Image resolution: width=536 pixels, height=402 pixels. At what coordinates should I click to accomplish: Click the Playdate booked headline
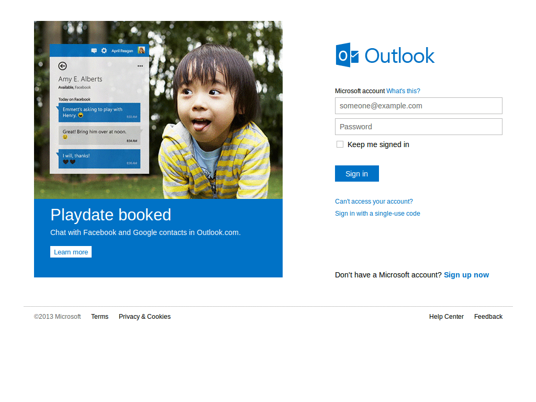tap(110, 215)
